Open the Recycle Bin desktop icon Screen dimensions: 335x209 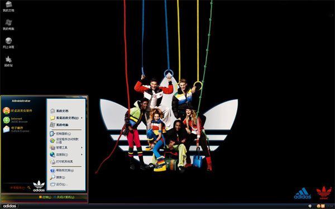[x=8, y=61]
